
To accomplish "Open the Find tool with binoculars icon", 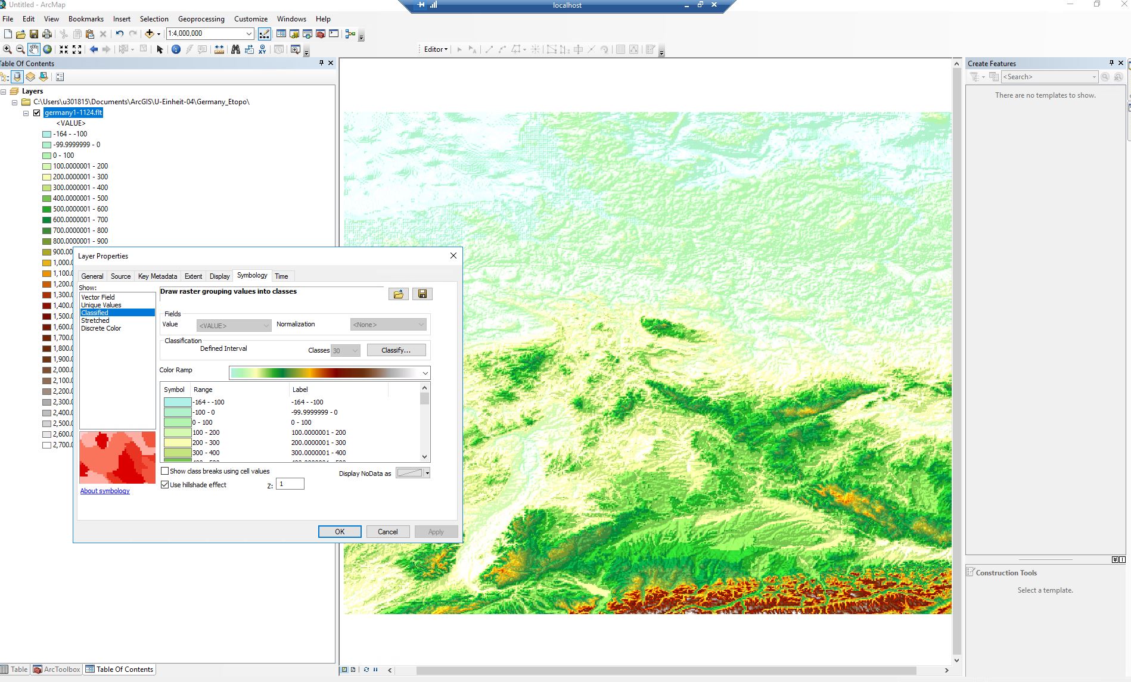I will click(237, 49).
